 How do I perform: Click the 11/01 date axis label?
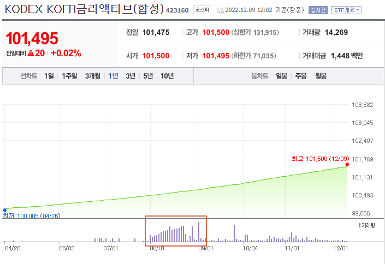click(292, 248)
